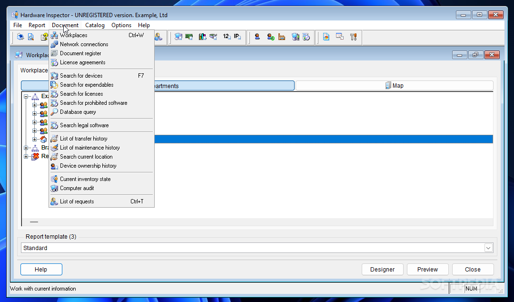
Task: Click the orange factory toolbar icon
Action: tap(282, 37)
